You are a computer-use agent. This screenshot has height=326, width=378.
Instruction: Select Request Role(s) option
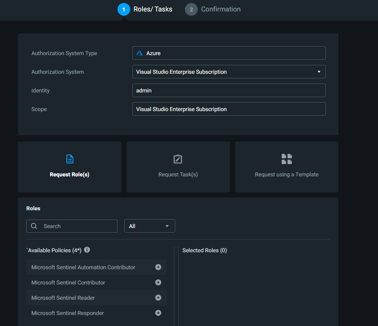70,167
